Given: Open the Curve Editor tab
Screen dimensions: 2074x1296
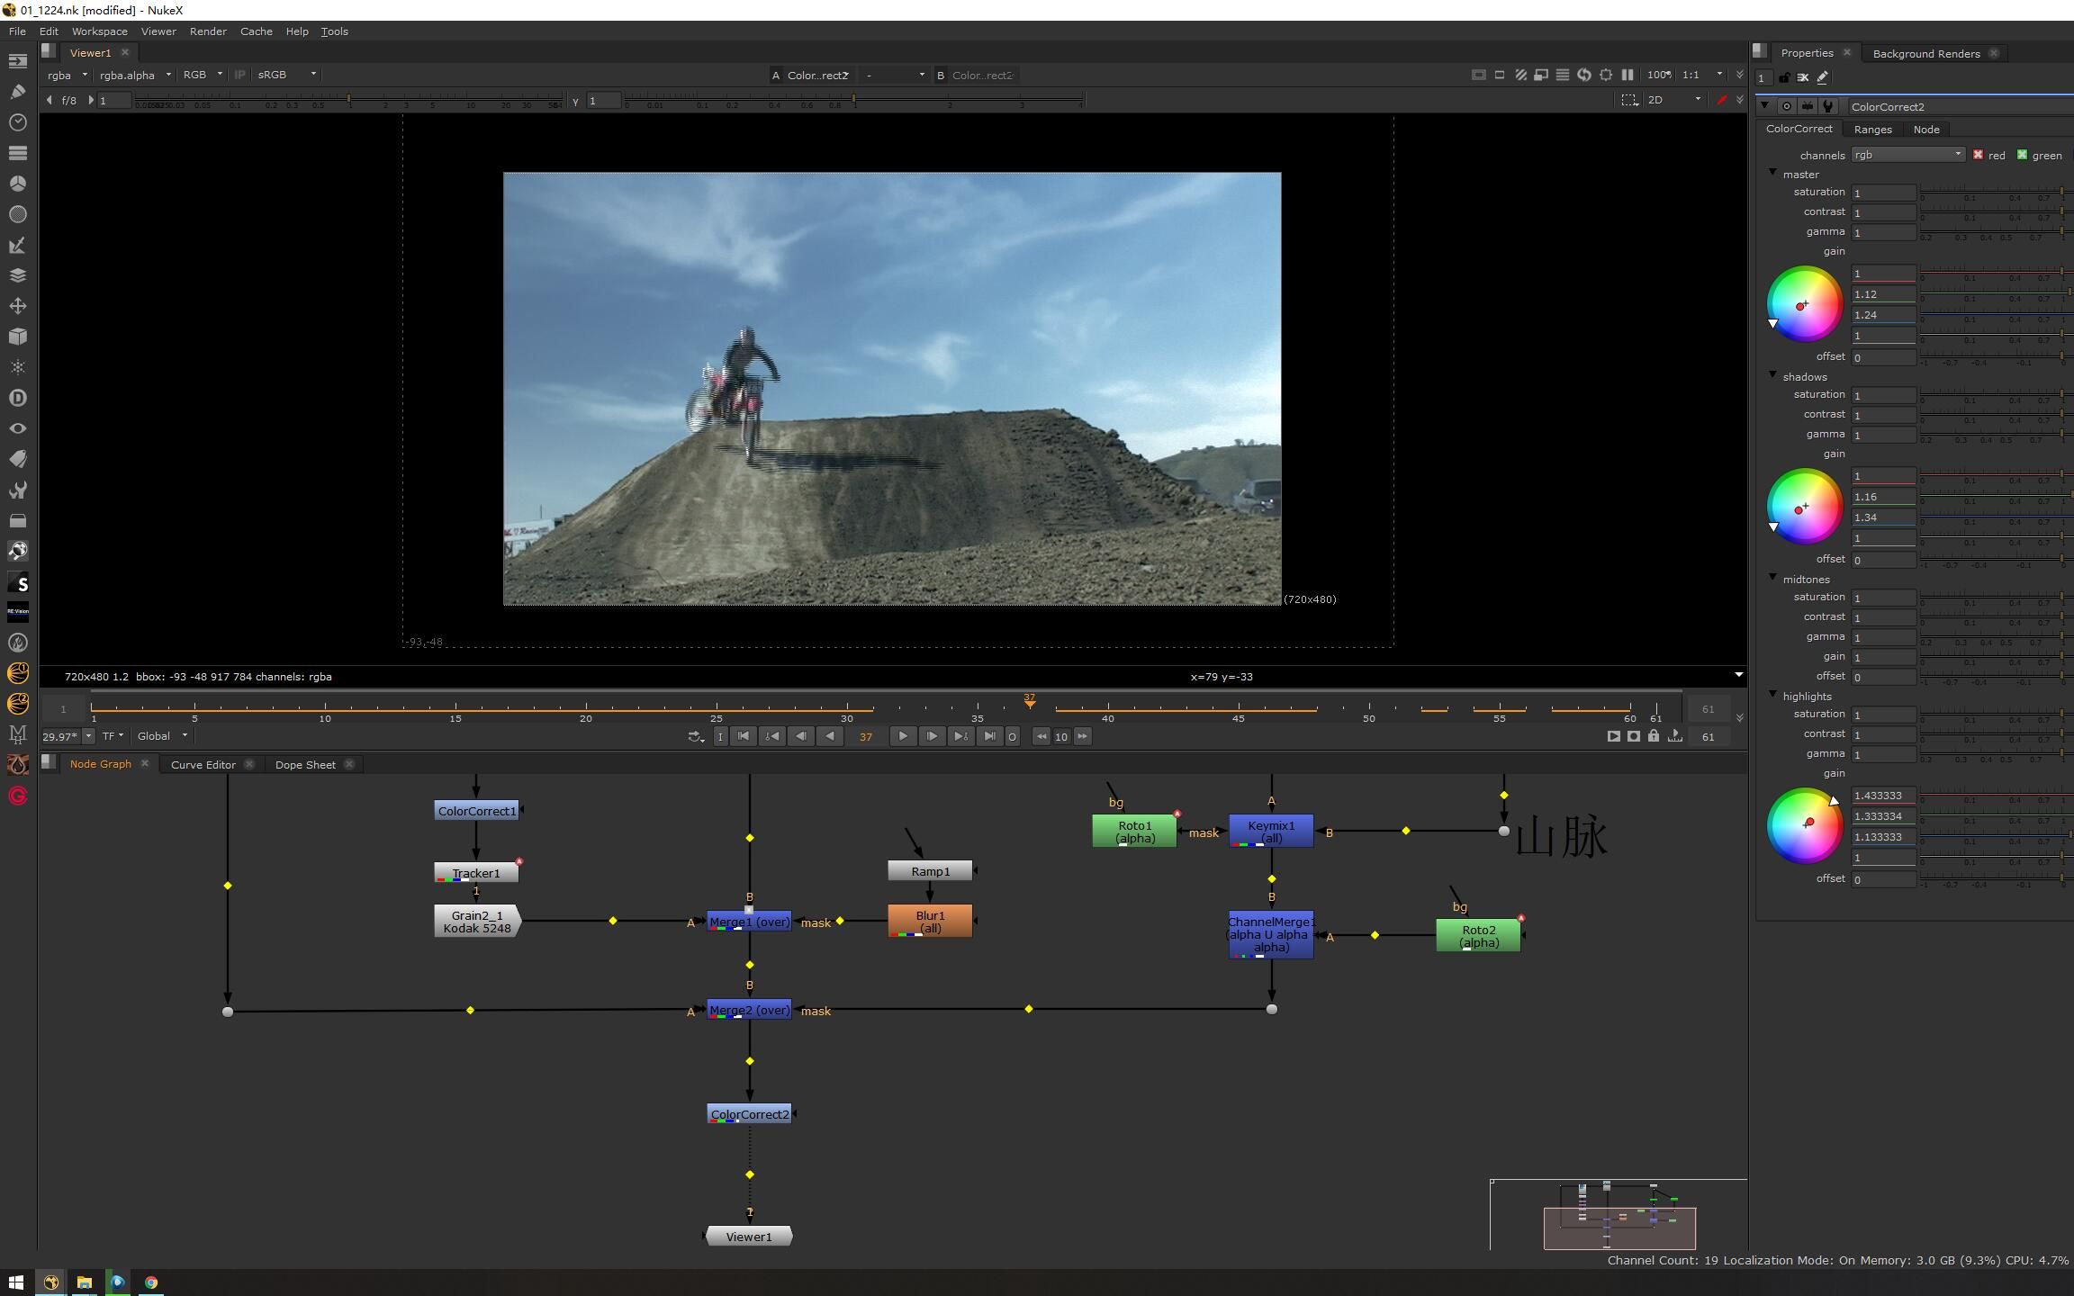Looking at the screenshot, I should [x=204, y=763].
